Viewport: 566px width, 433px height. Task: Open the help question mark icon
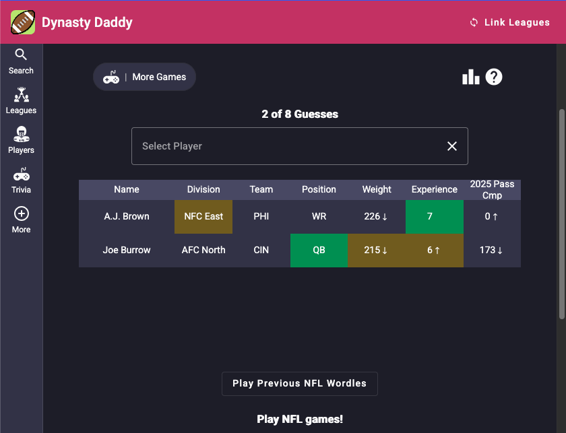point(494,77)
